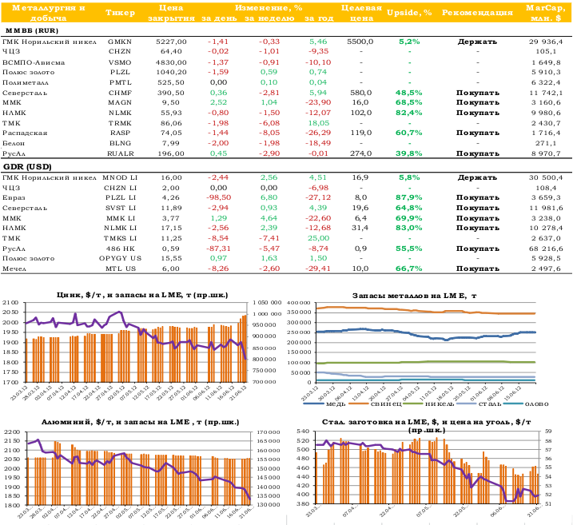Select the 540 axis label
Viewport: 573px width, 525px height.
tap(304, 432)
